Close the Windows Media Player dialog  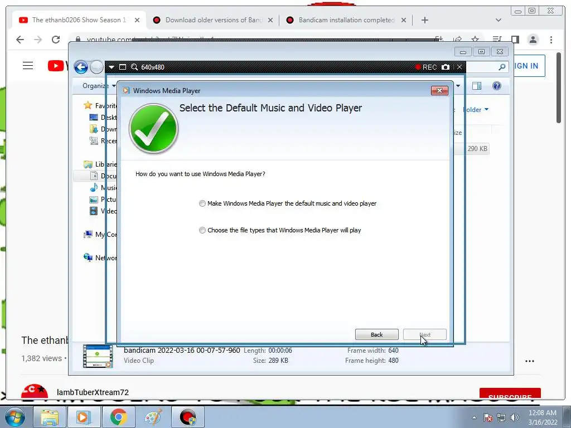[x=439, y=91]
